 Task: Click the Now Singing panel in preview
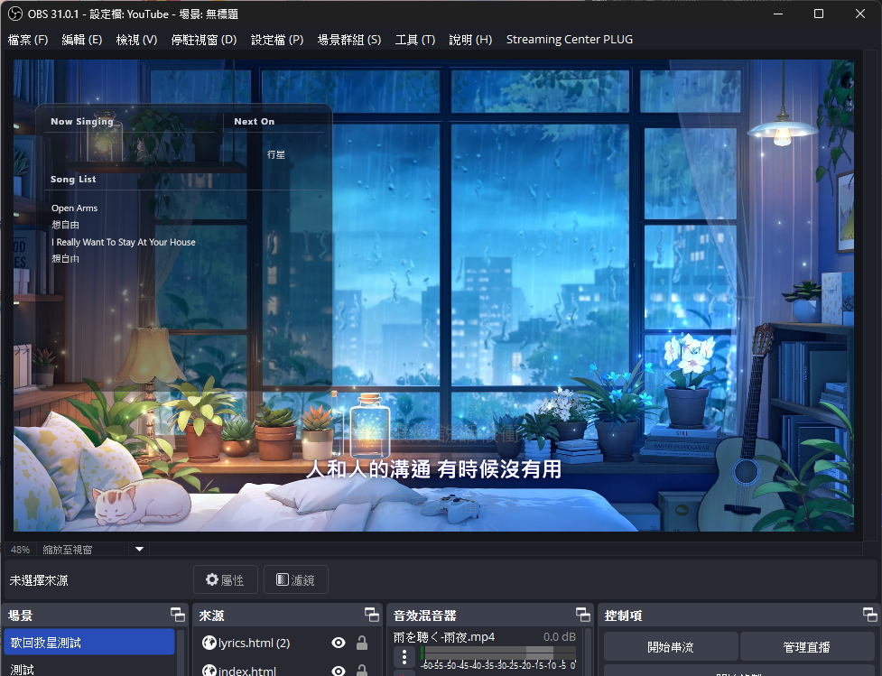tap(184, 247)
